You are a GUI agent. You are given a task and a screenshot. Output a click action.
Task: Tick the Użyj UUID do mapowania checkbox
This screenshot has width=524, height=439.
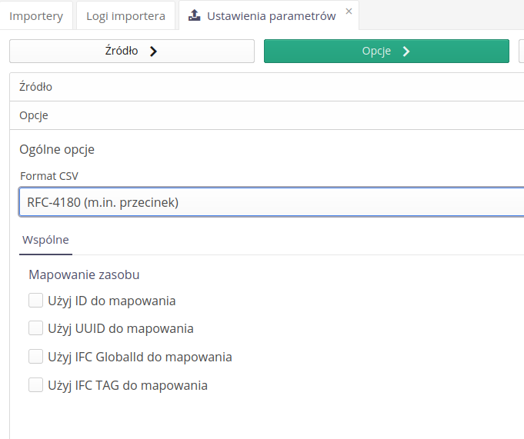click(35, 328)
